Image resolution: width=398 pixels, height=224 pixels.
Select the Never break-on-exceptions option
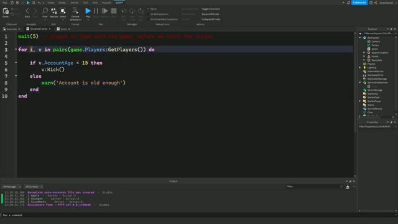(x=152, y=9)
